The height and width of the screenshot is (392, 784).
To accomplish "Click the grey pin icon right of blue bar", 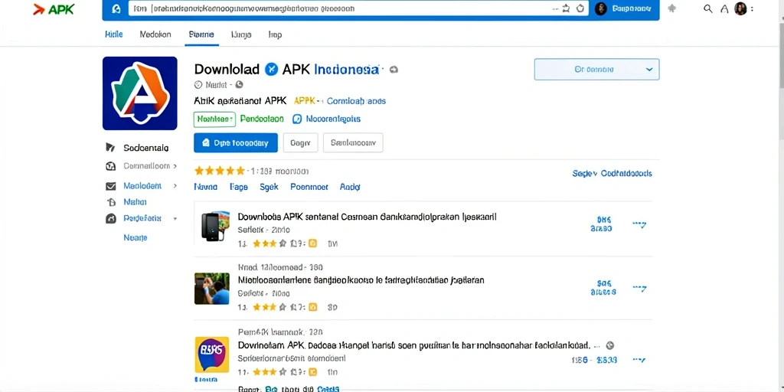I will pyautogui.click(x=672, y=8).
